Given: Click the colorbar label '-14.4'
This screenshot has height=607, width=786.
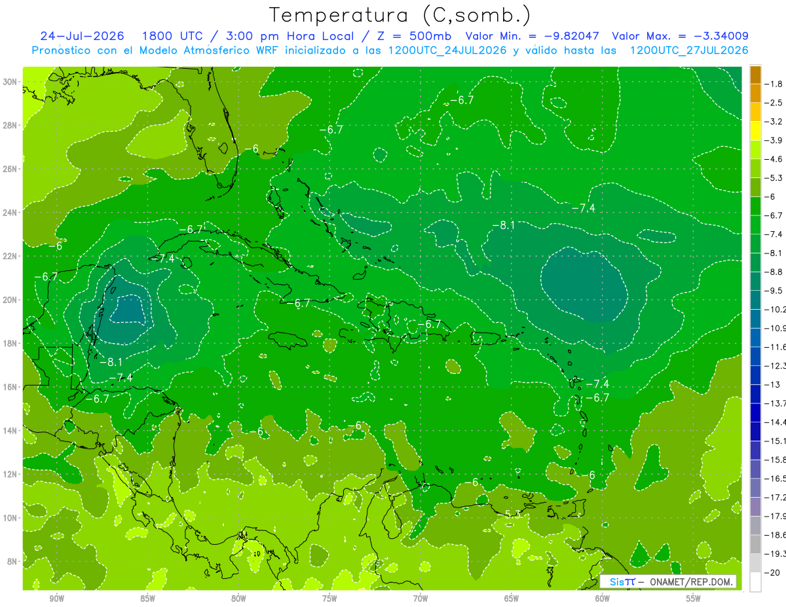Looking at the screenshot, I should tap(776, 422).
